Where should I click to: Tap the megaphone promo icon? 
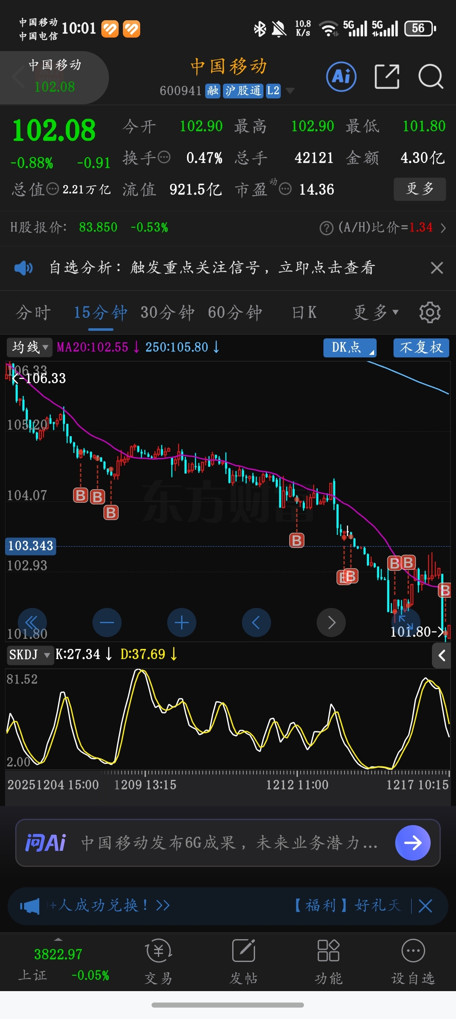pos(30,906)
